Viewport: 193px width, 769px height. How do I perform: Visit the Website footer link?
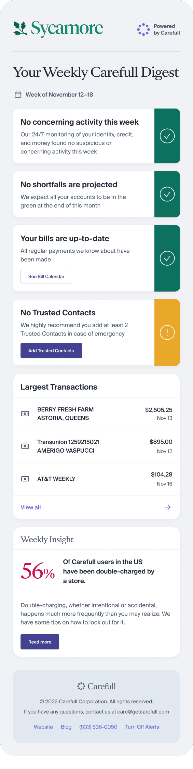[x=43, y=727]
